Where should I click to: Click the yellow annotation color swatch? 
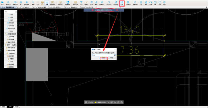[95, 102]
